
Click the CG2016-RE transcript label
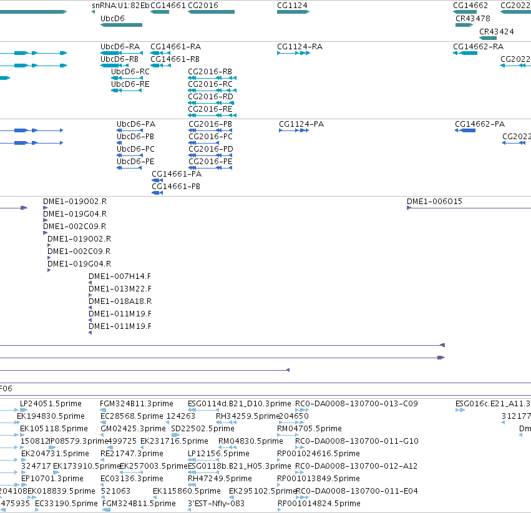(x=210, y=109)
